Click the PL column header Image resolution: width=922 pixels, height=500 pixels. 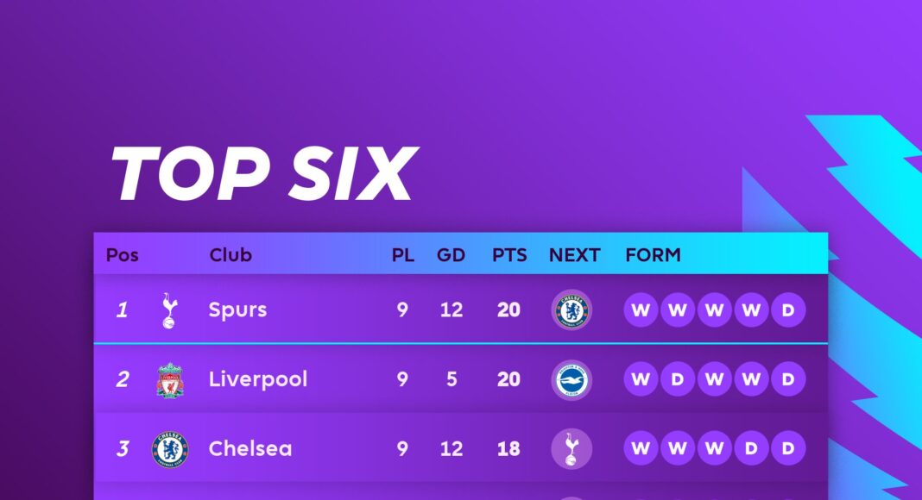point(402,255)
